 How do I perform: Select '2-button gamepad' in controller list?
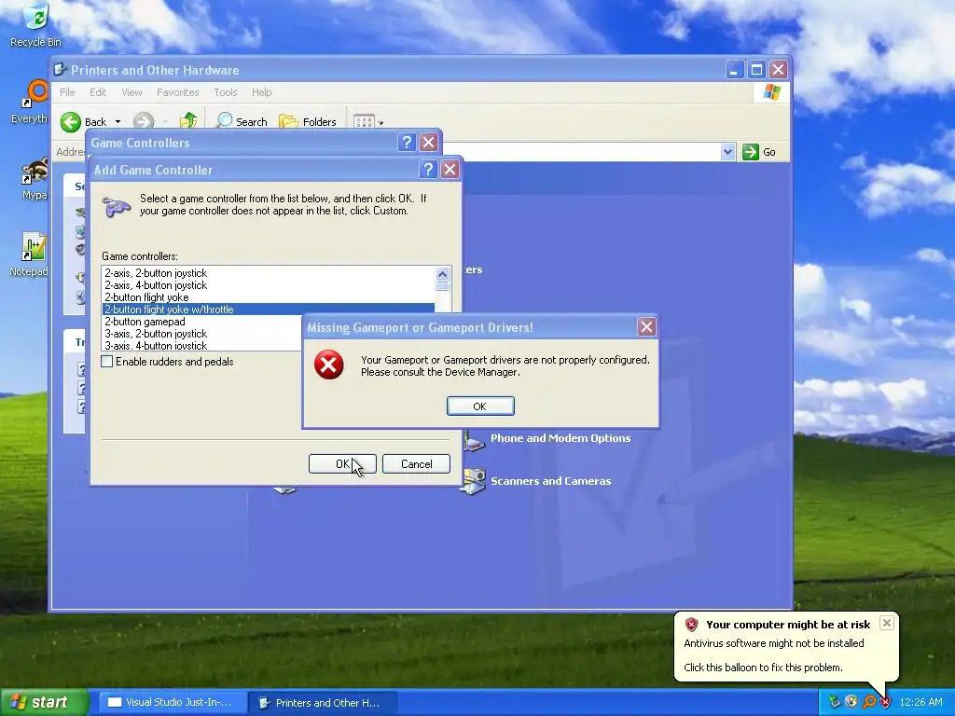click(x=202, y=322)
